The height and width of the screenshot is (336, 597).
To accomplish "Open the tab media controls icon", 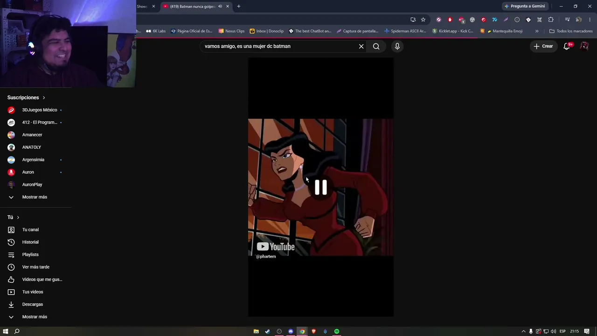I will (567, 20).
